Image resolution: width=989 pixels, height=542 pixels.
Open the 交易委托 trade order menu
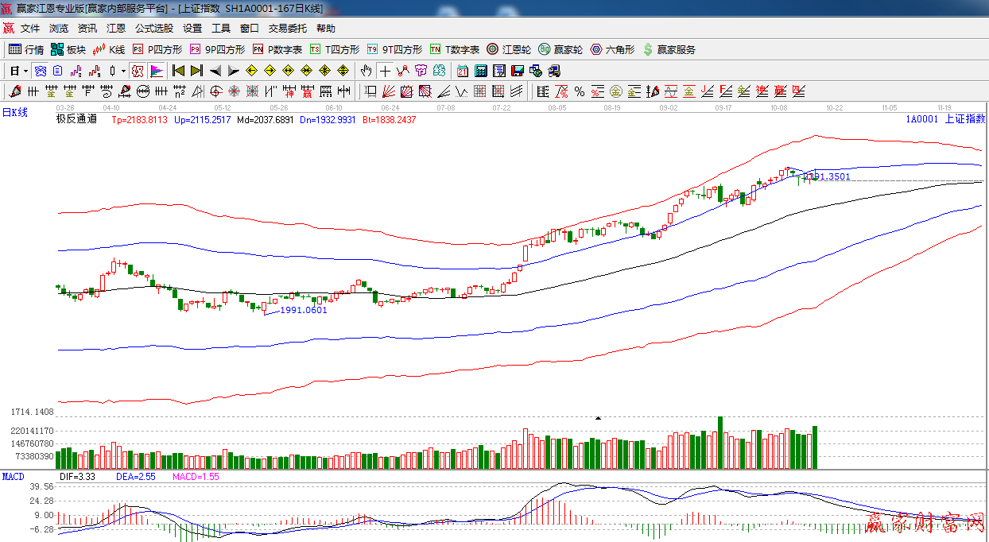287,29
